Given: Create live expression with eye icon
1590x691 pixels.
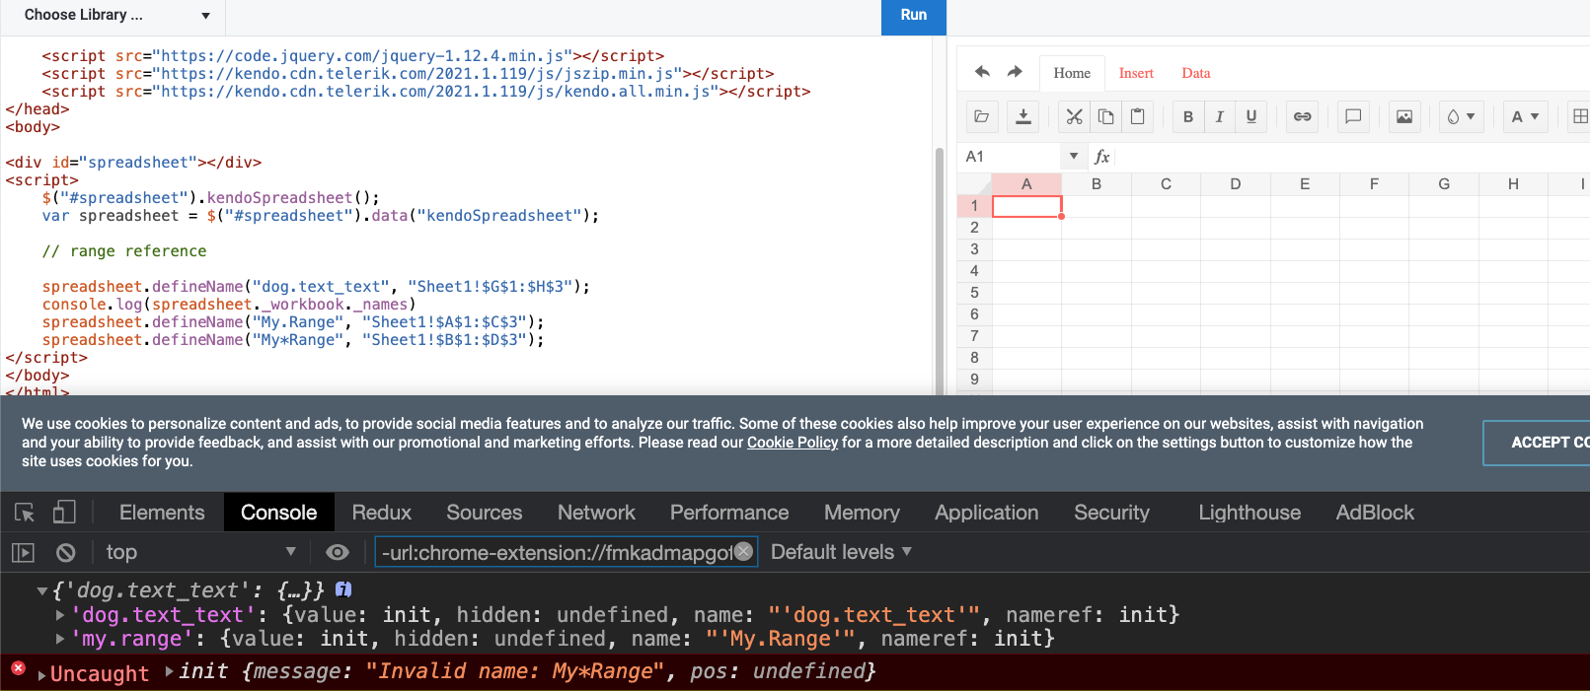Looking at the screenshot, I should (338, 553).
